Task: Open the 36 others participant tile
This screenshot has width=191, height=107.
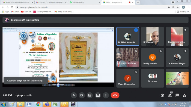Action: [152, 78]
